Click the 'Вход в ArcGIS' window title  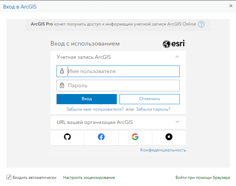tap(20, 7)
